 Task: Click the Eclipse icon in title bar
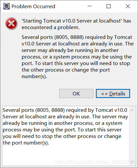point(7,6)
